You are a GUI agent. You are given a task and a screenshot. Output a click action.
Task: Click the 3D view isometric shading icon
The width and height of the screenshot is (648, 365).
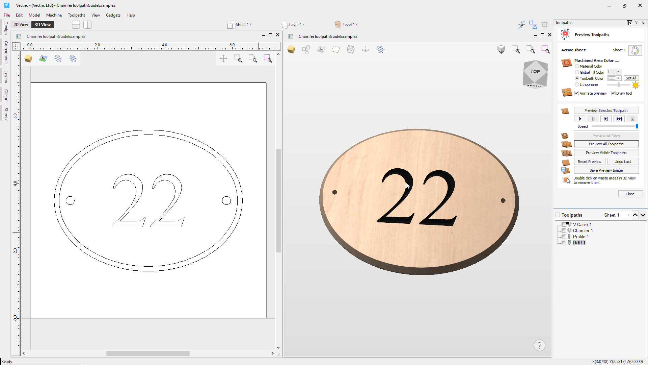click(x=501, y=50)
